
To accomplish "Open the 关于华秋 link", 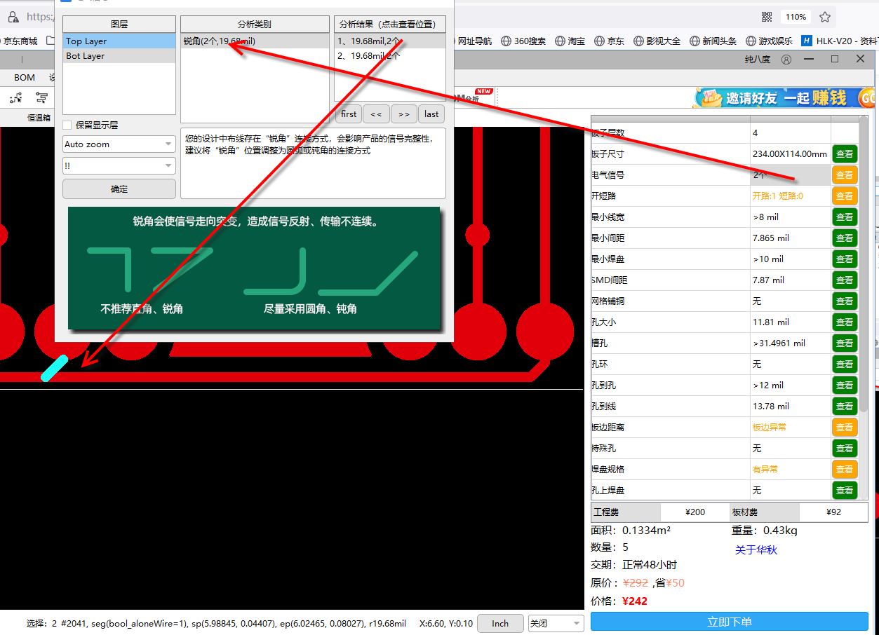I will click(756, 550).
